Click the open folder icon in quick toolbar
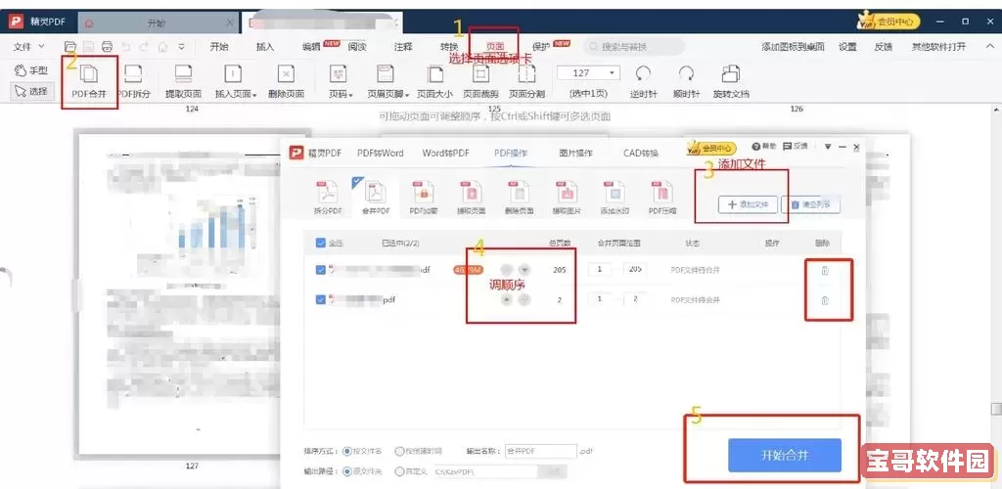The height and width of the screenshot is (489, 1002). [x=70, y=47]
